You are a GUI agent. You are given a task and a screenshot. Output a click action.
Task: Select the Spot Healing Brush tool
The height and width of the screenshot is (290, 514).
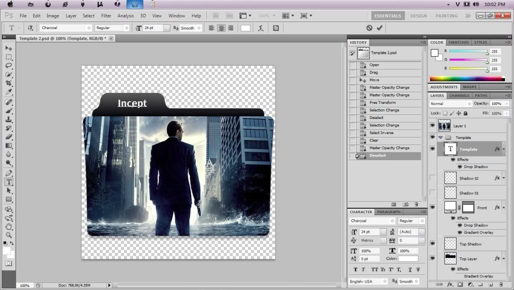pos(9,102)
